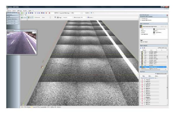Screen dimensions: 175x114
Task: Select the radio option below Identification
Action: pyautogui.click(x=141, y=20)
